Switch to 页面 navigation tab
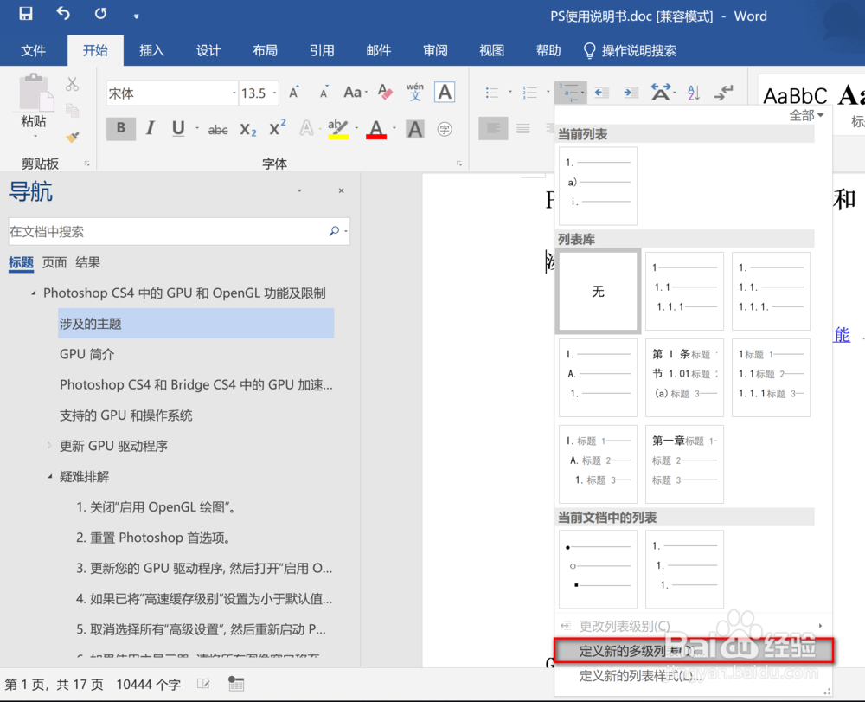865x702 pixels. tap(54, 262)
